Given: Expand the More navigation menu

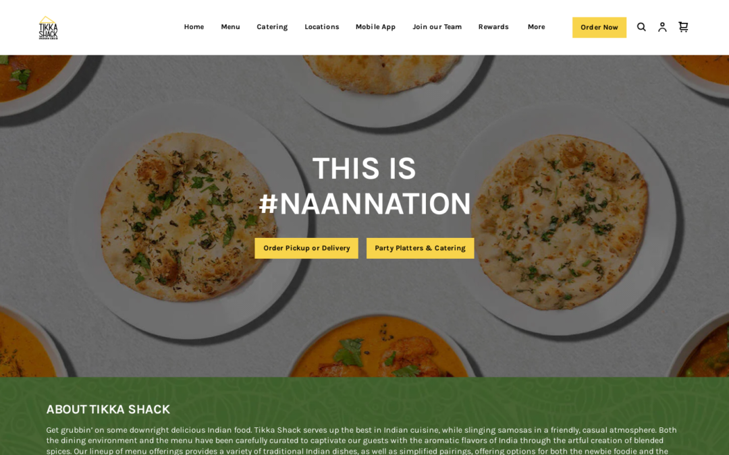Looking at the screenshot, I should (536, 27).
